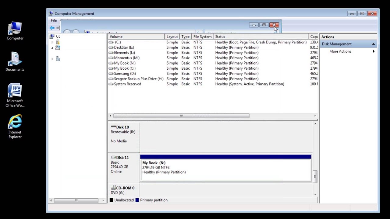The image size is (390, 219).
Task: Click the tree pane horizontal scrollbar right arrow
Action: [103, 200]
